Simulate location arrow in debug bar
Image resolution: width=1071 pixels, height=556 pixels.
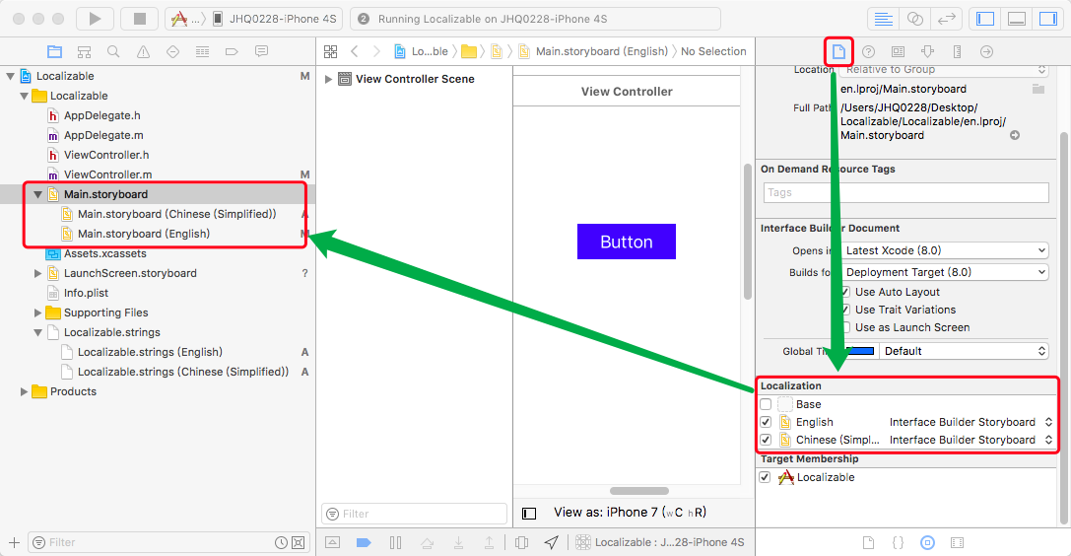pos(551,542)
